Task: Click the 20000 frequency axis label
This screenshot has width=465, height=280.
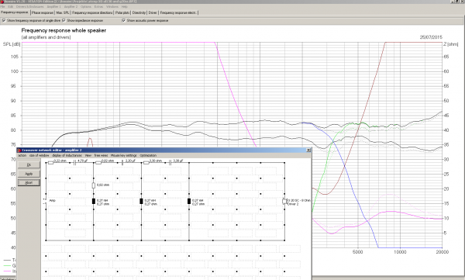Action: pos(443,252)
